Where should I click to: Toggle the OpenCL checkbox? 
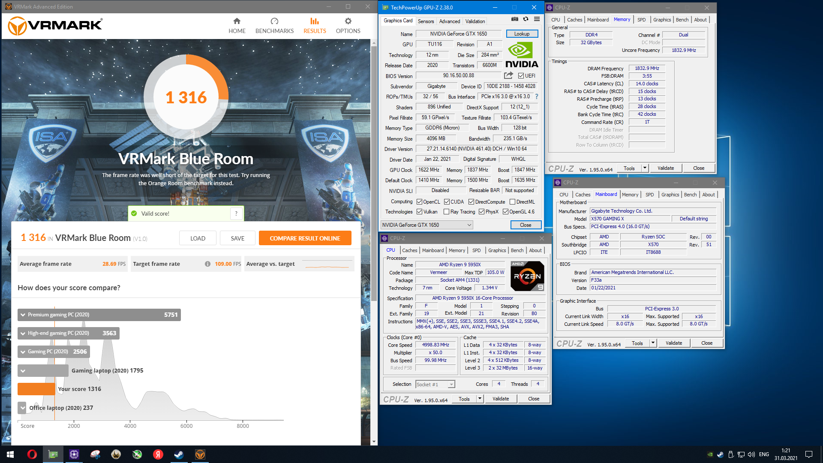(x=419, y=202)
